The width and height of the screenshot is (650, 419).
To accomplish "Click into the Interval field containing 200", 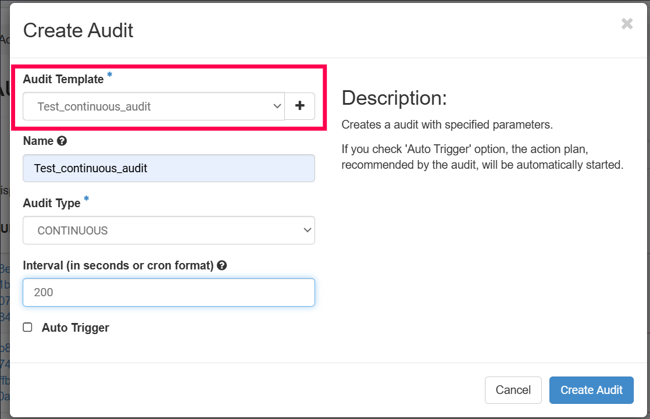I will point(169,292).
